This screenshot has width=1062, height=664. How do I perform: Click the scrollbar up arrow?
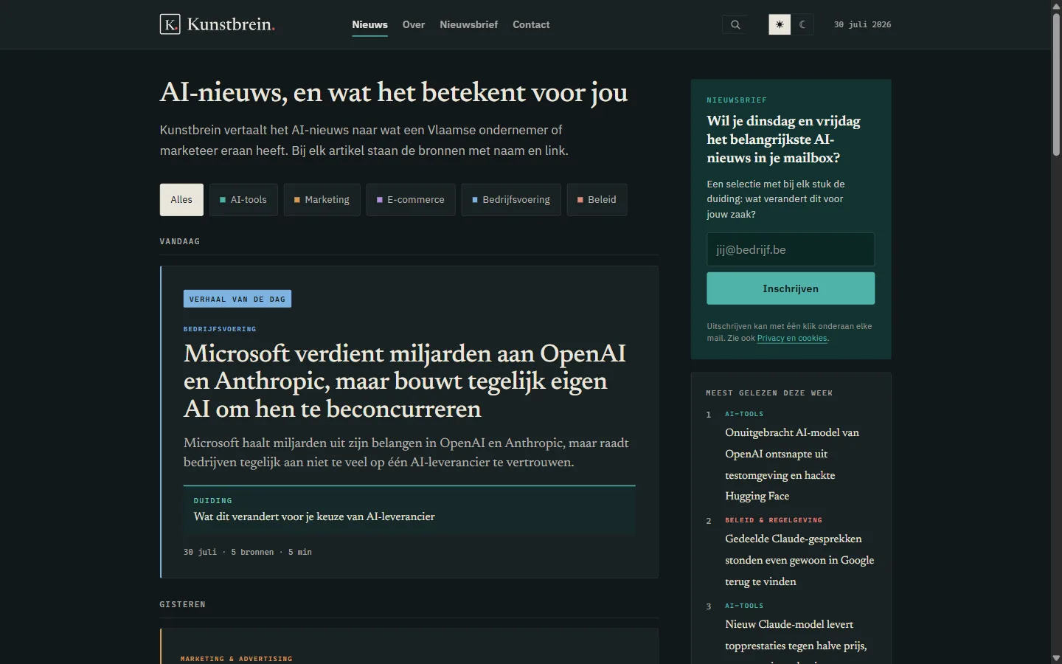(x=1056, y=6)
